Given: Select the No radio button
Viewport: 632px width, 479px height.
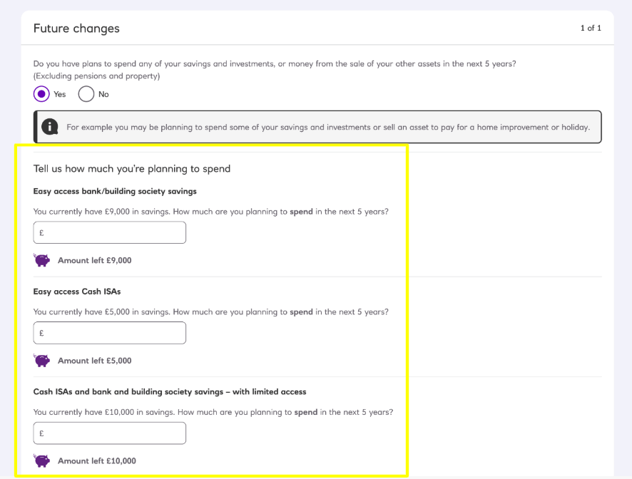Looking at the screenshot, I should (86, 94).
